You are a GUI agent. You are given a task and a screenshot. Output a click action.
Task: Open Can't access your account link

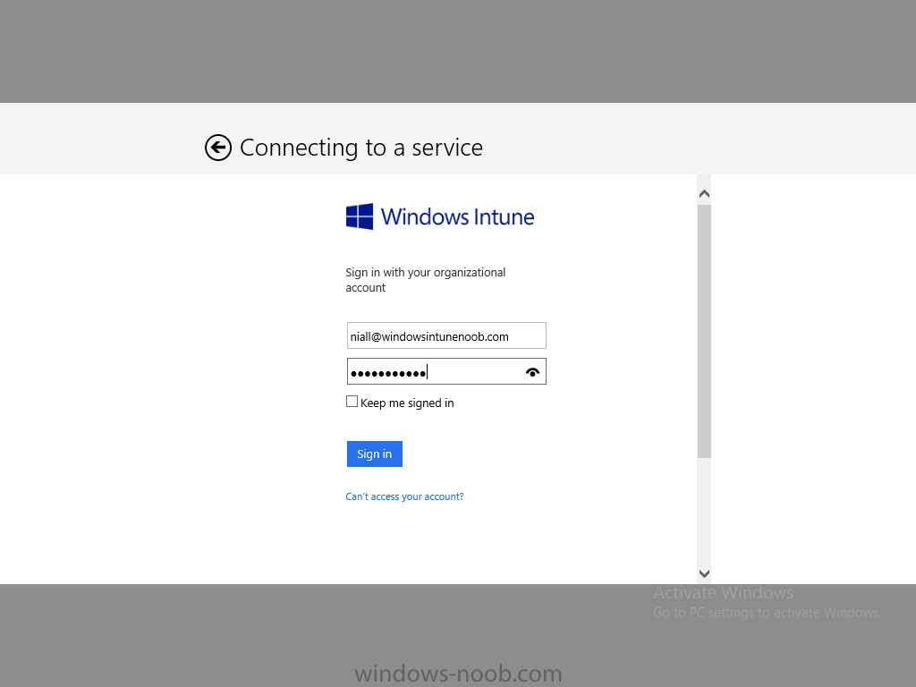[x=404, y=496]
